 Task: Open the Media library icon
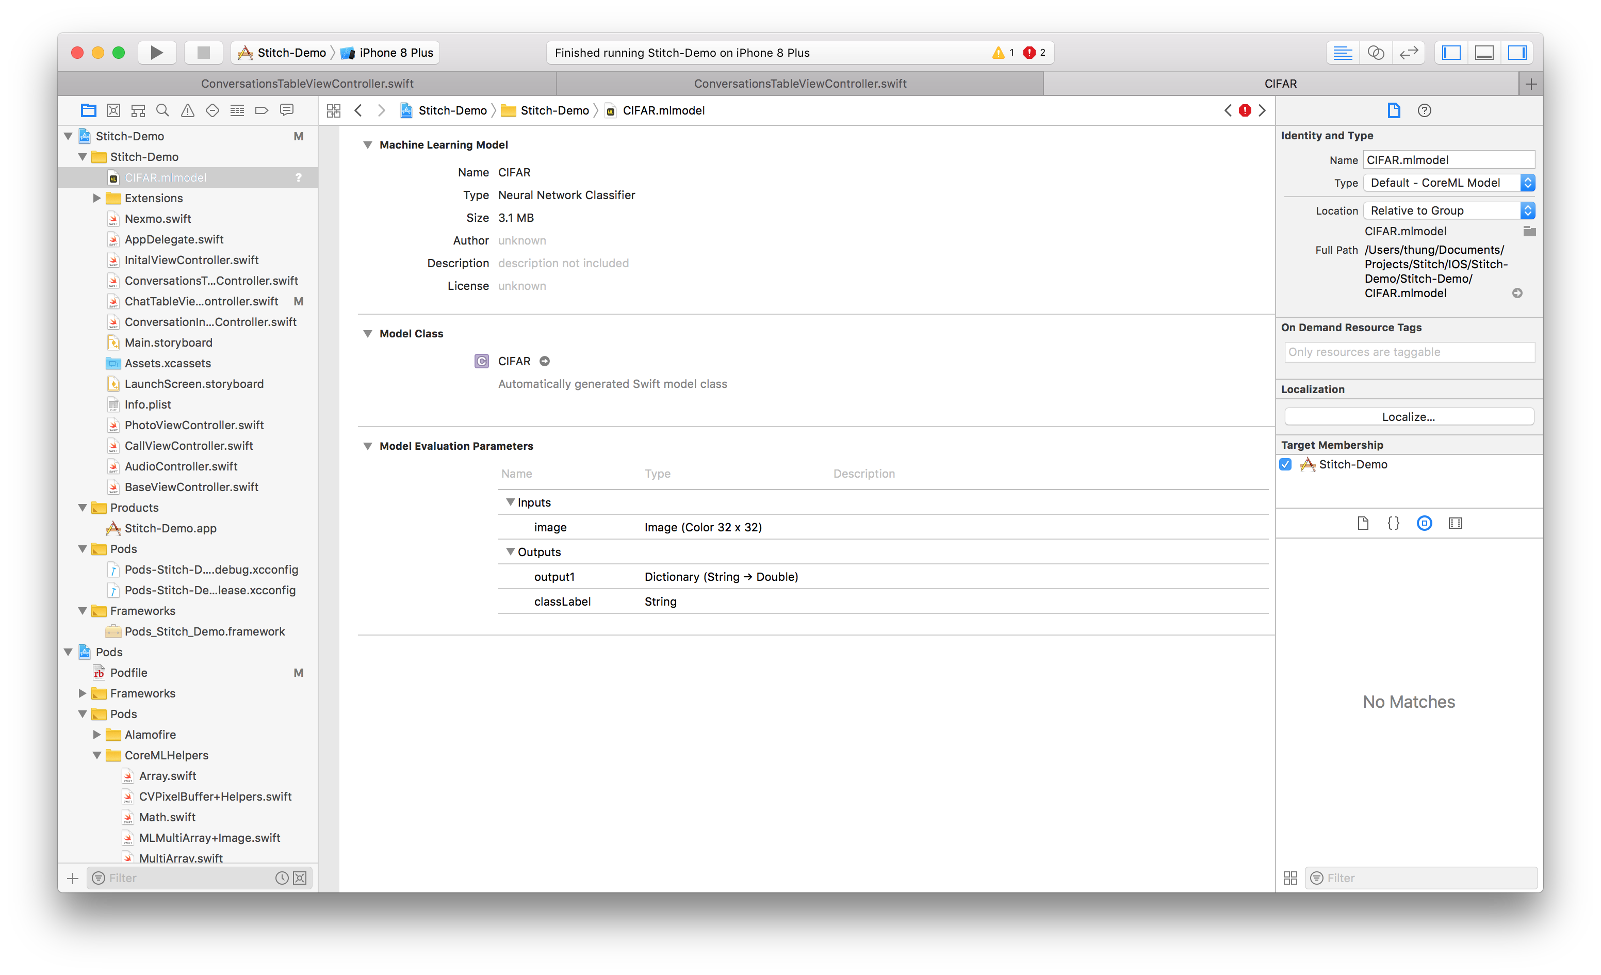coord(1456,523)
